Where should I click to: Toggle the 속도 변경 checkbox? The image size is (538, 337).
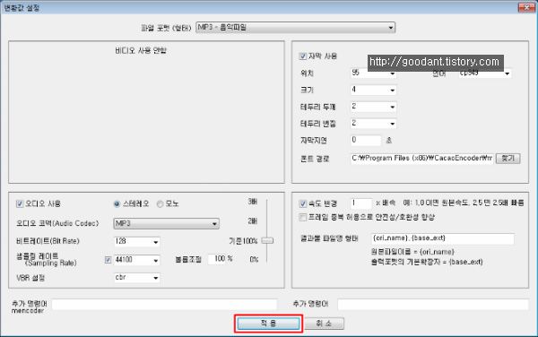pyautogui.click(x=303, y=203)
